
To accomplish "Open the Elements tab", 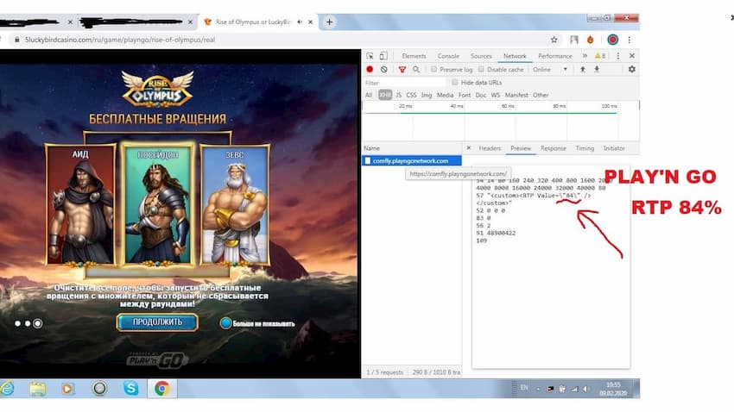I will [414, 56].
